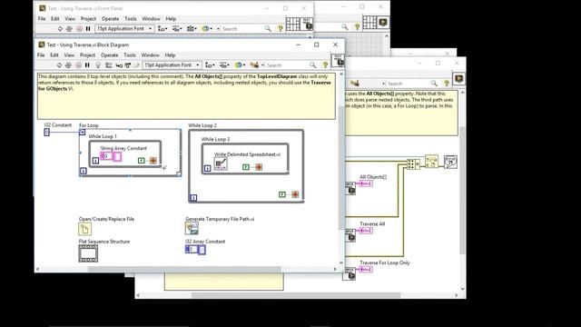This screenshot has width=581, height=327.
Task: Open Reorder dropdown in Front Panel toolbar
Action: 206,28
